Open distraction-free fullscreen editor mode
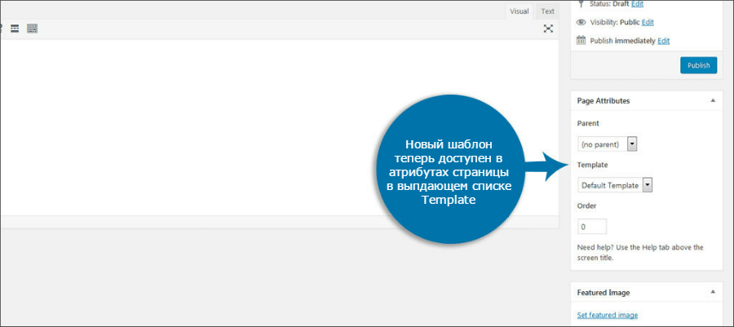734x327 pixels. pos(548,29)
